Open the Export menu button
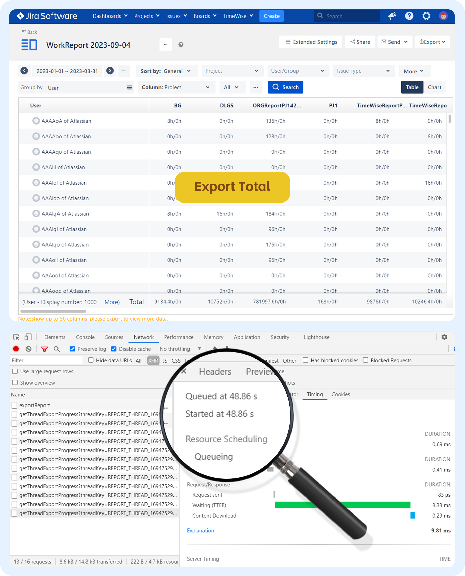The height and width of the screenshot is (576, 465). pyautogui.click(x=432, y=42)
